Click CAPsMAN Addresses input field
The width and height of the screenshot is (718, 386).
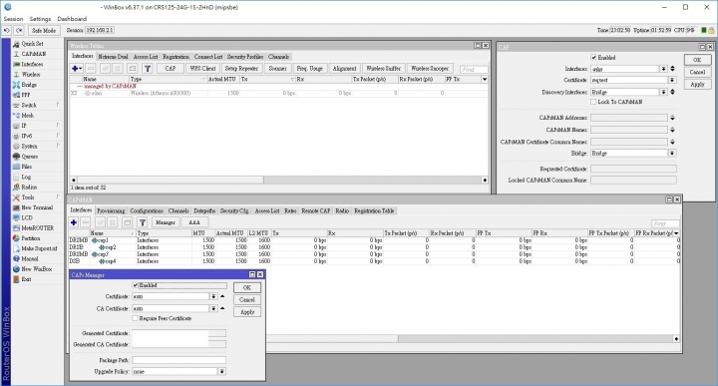[x=628, y=118]
